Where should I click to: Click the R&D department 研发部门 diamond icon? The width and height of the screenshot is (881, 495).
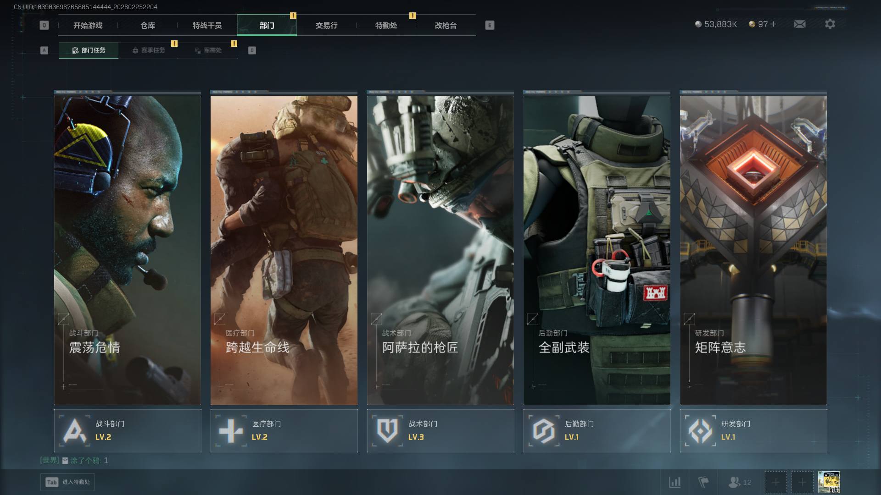[x=700, y=431]
